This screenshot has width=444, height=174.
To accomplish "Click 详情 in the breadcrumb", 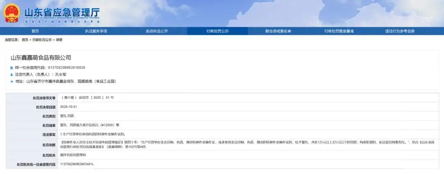I will (59, 40).
